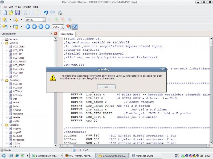Open the Compile button dropdown arrow
213x159 pixels.
click(10, 20)
